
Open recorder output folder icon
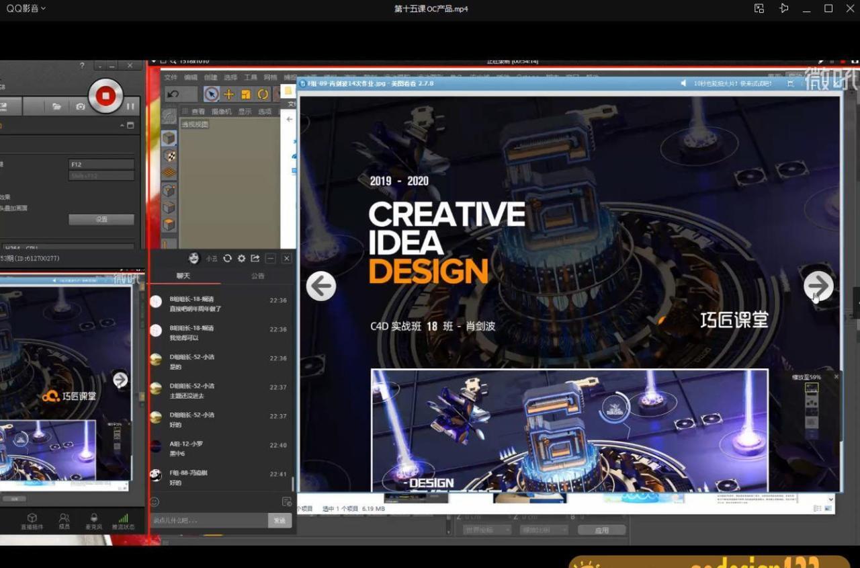coord(57,106)
